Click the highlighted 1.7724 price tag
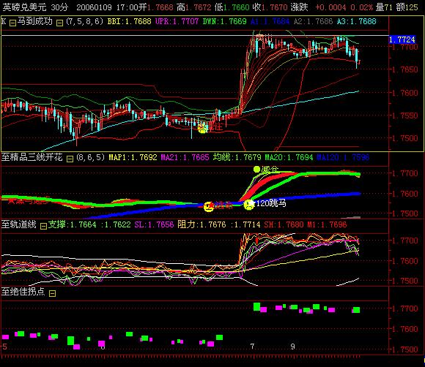Image resolution: width=425 pixels, height=367 pixels. (x=402, y=39)
